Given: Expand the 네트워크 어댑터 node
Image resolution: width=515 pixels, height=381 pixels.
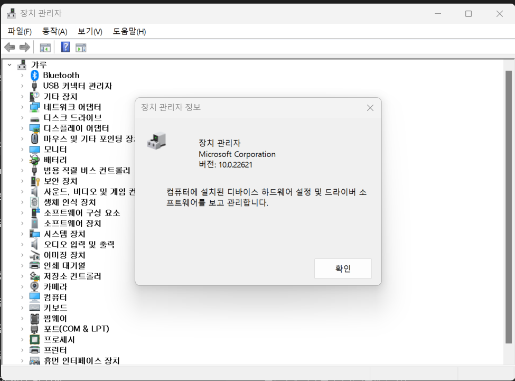Looking at the screenshot, I should tap(22, 107).
